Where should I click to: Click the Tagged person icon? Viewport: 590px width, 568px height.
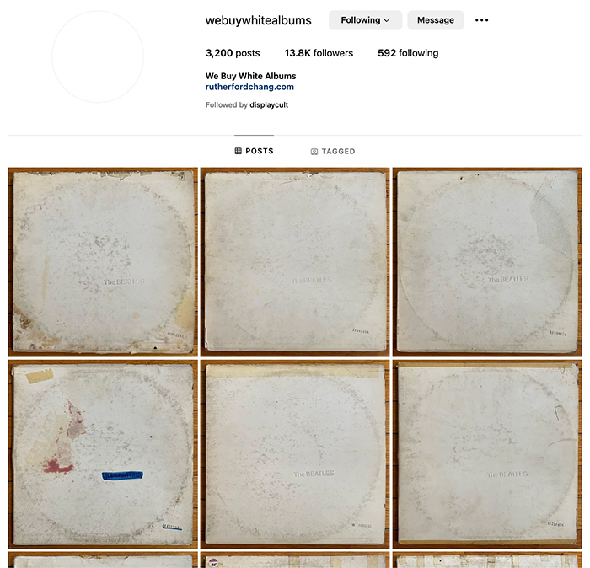(x=314, y=151)
